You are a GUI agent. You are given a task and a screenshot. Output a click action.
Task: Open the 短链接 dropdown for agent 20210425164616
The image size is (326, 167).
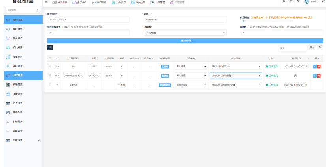point(191,76)
